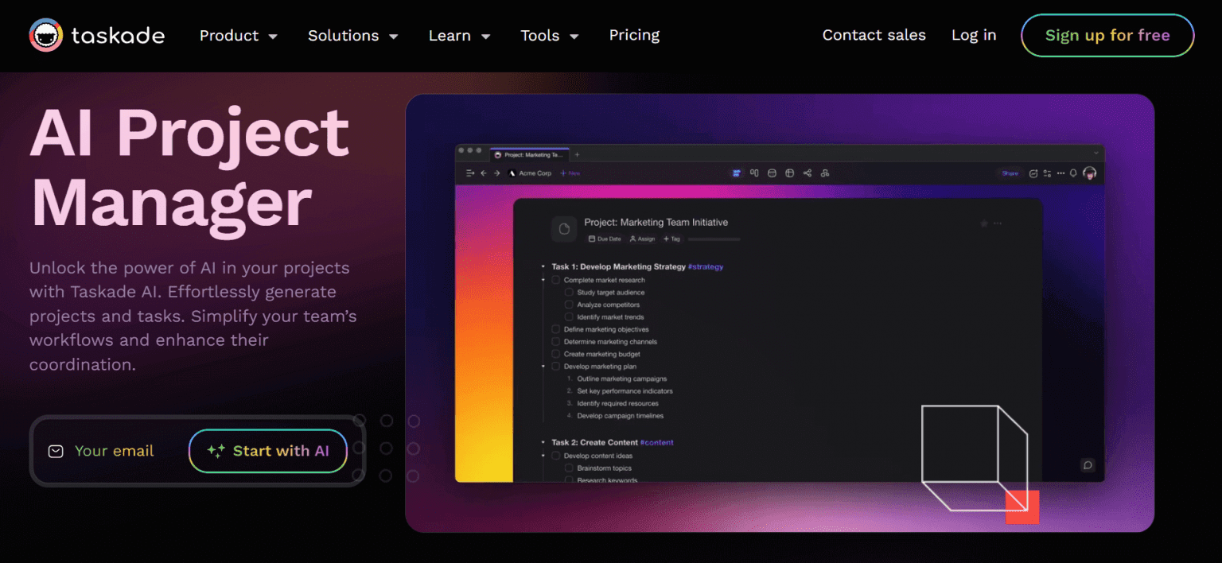
Task: Expand the Solutions dropdown
Action: tap(352, 35)
